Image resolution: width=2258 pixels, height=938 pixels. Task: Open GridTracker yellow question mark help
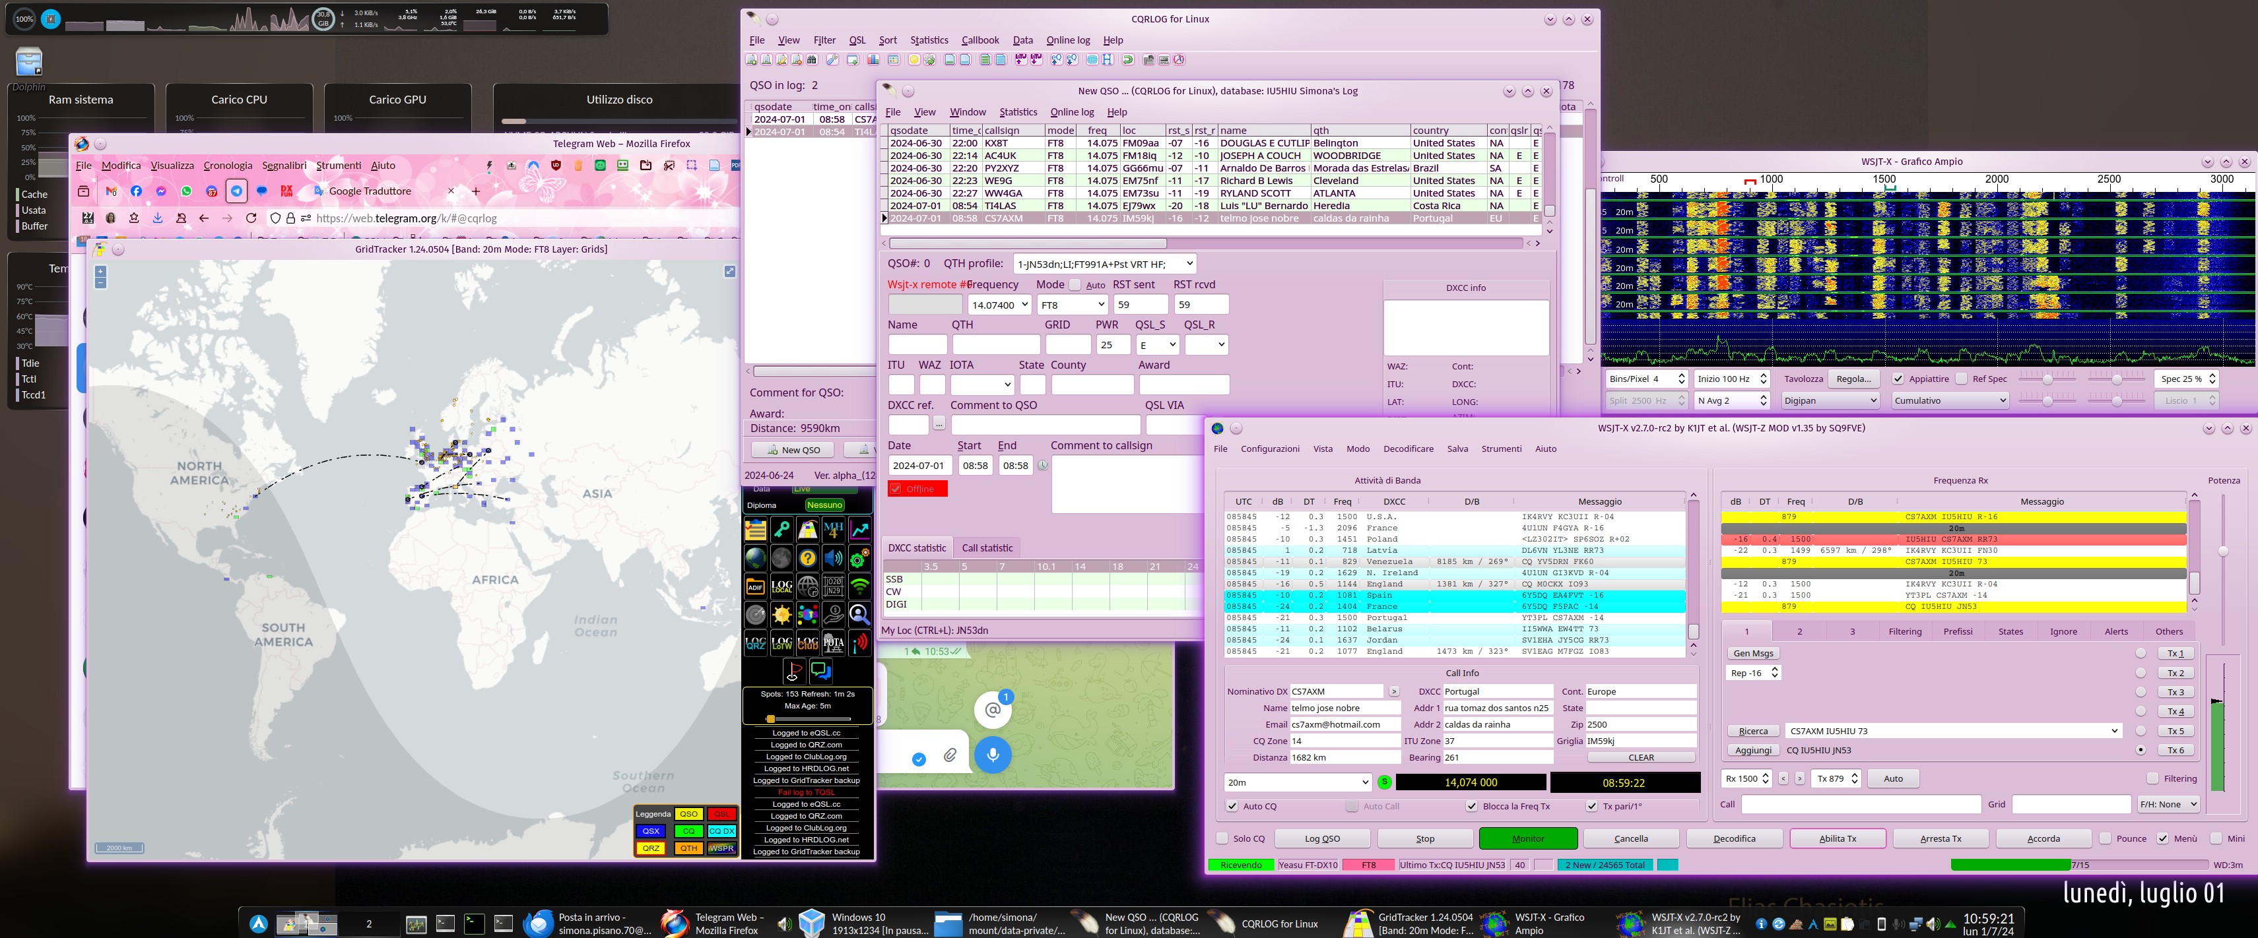808,557
